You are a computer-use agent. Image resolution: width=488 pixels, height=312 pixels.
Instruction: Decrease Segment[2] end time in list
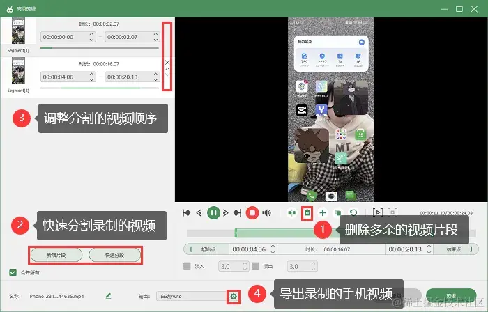tap(156, 79)
